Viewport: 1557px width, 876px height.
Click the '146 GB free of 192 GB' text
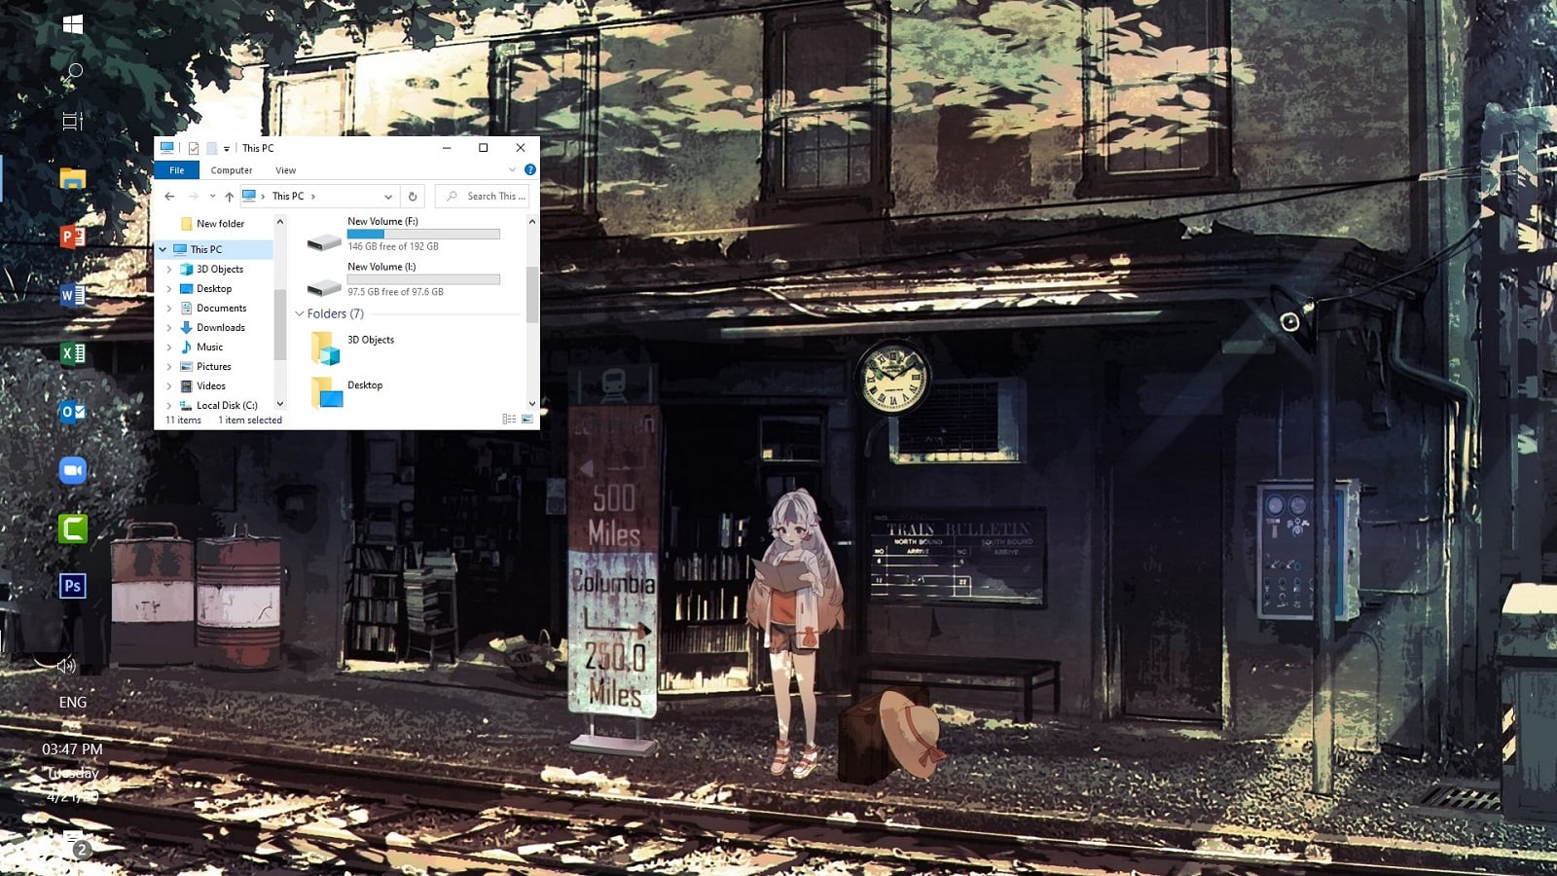(x=393, y=247)
